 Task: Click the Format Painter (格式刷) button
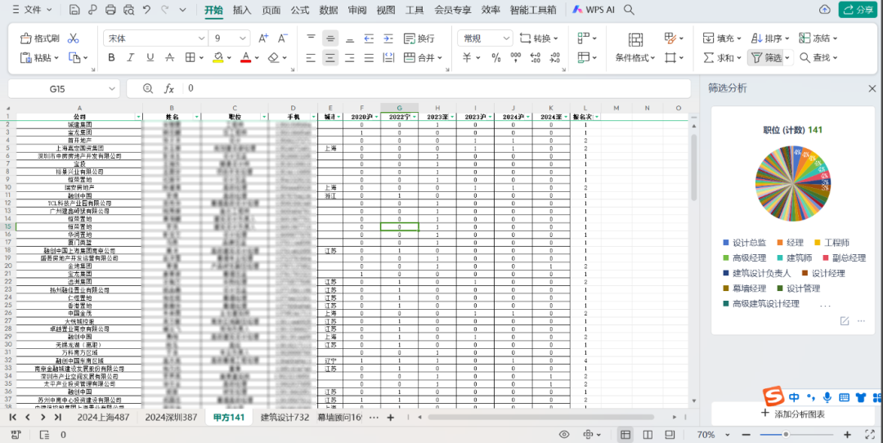[x=39, y=38]
